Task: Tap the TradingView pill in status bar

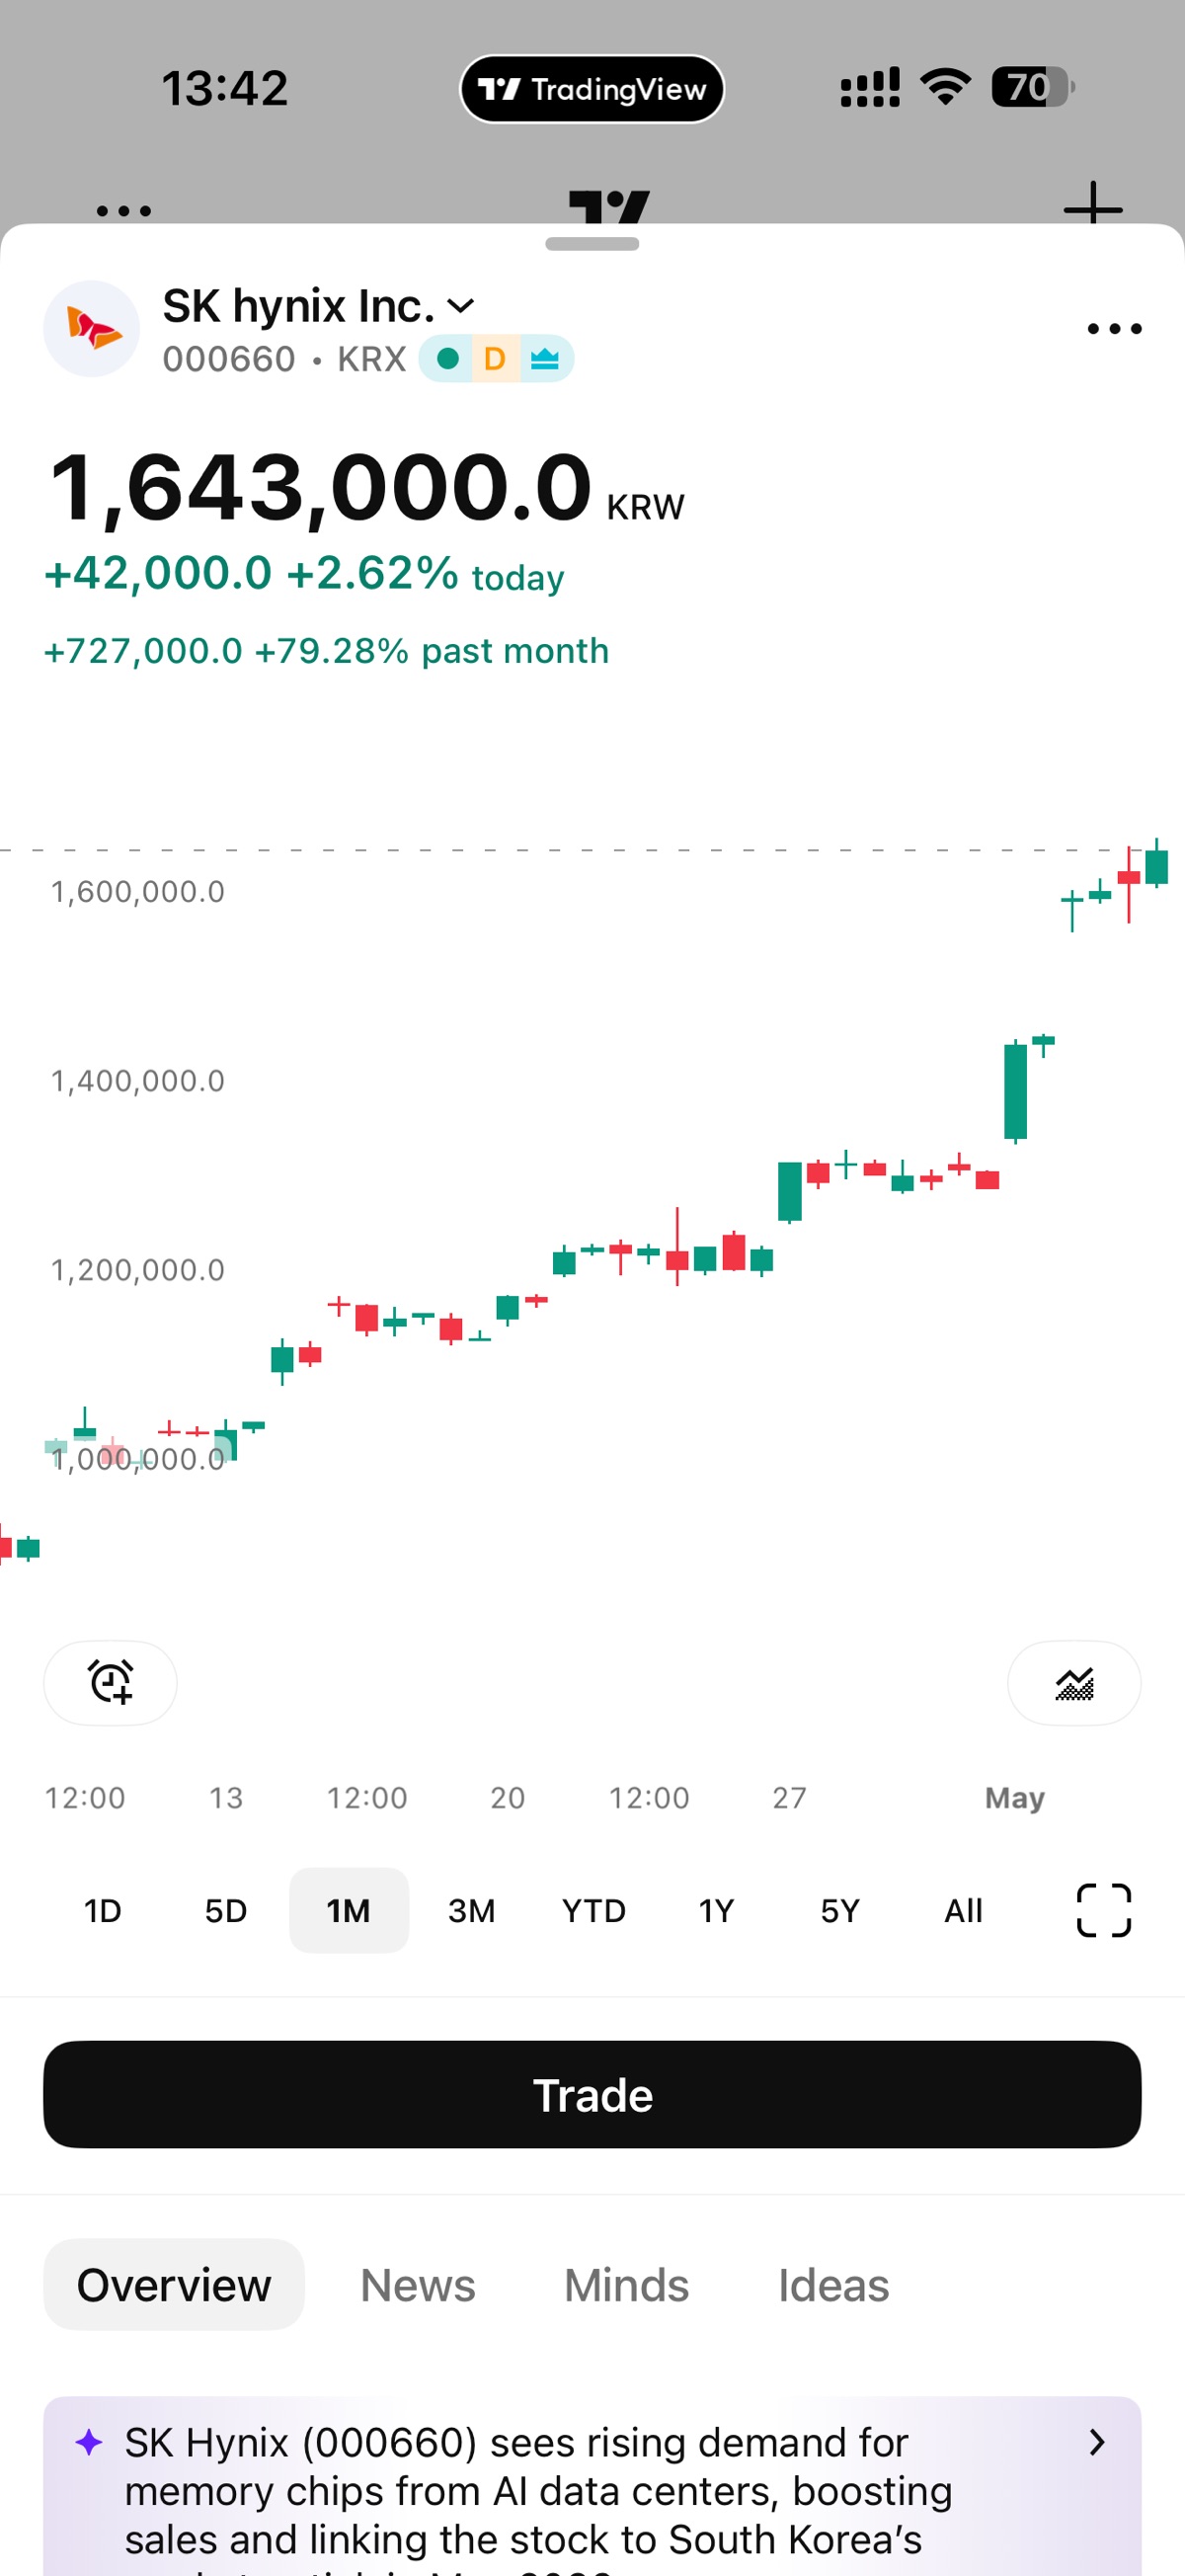Action: 592,89
